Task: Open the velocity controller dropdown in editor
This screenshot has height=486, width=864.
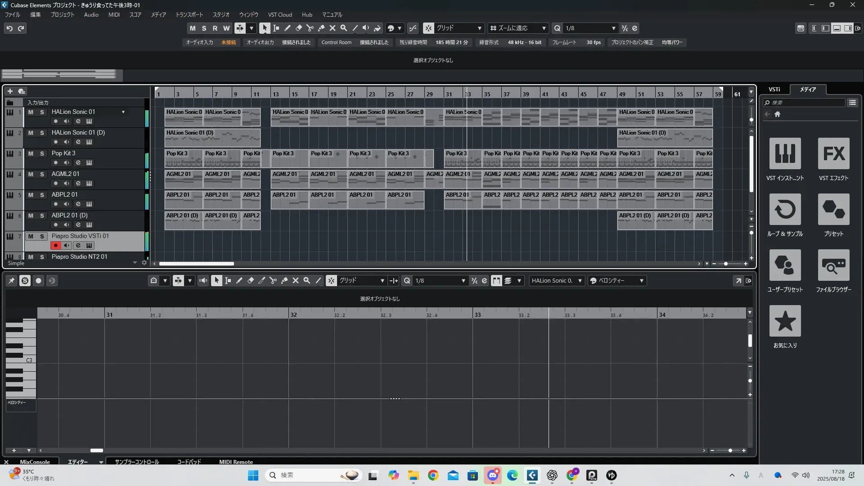Action: (x=641, y=281)
